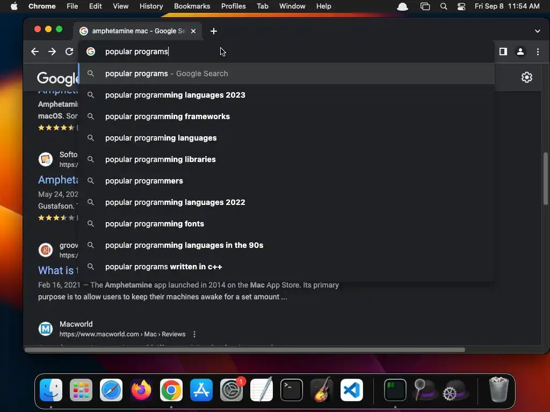
Task: Pick suggestion popular programing languages
Action: pos(286,138)
